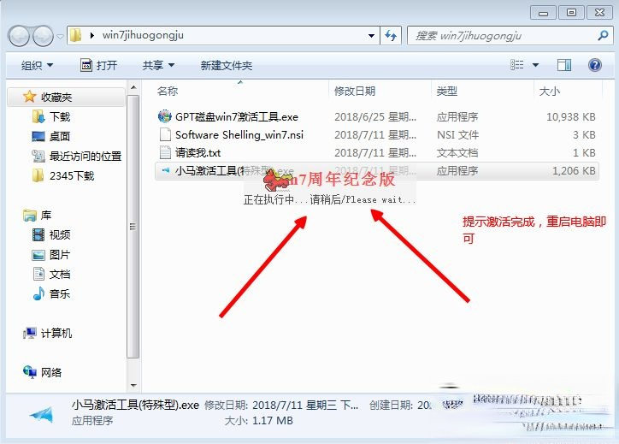Sort files by 大小 column header
This screenshot has width=619, height=444.
(550, 92)
